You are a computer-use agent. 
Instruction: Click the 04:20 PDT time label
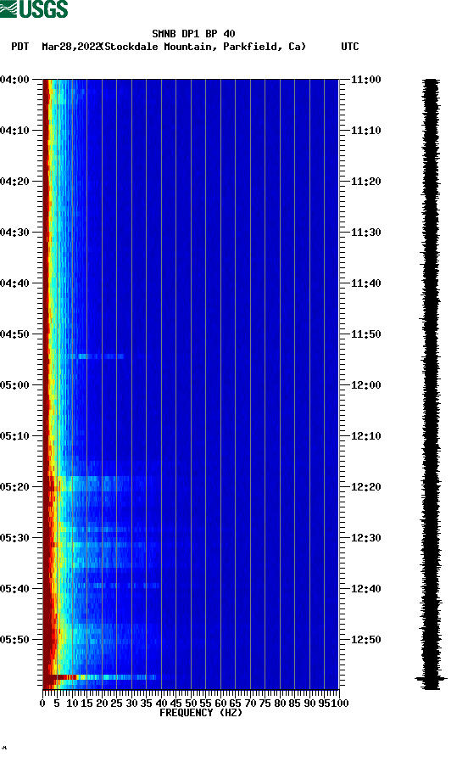click(14, 182)
